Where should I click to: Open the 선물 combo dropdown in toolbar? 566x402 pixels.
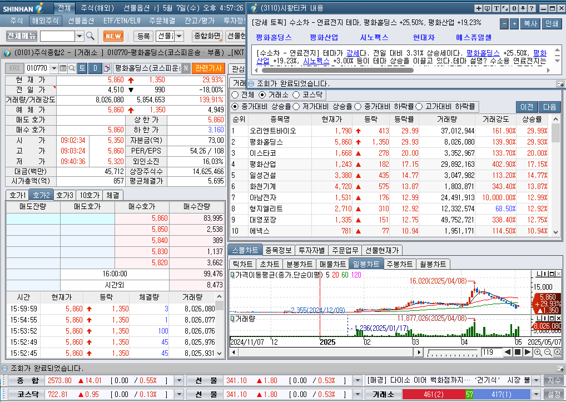179,36
